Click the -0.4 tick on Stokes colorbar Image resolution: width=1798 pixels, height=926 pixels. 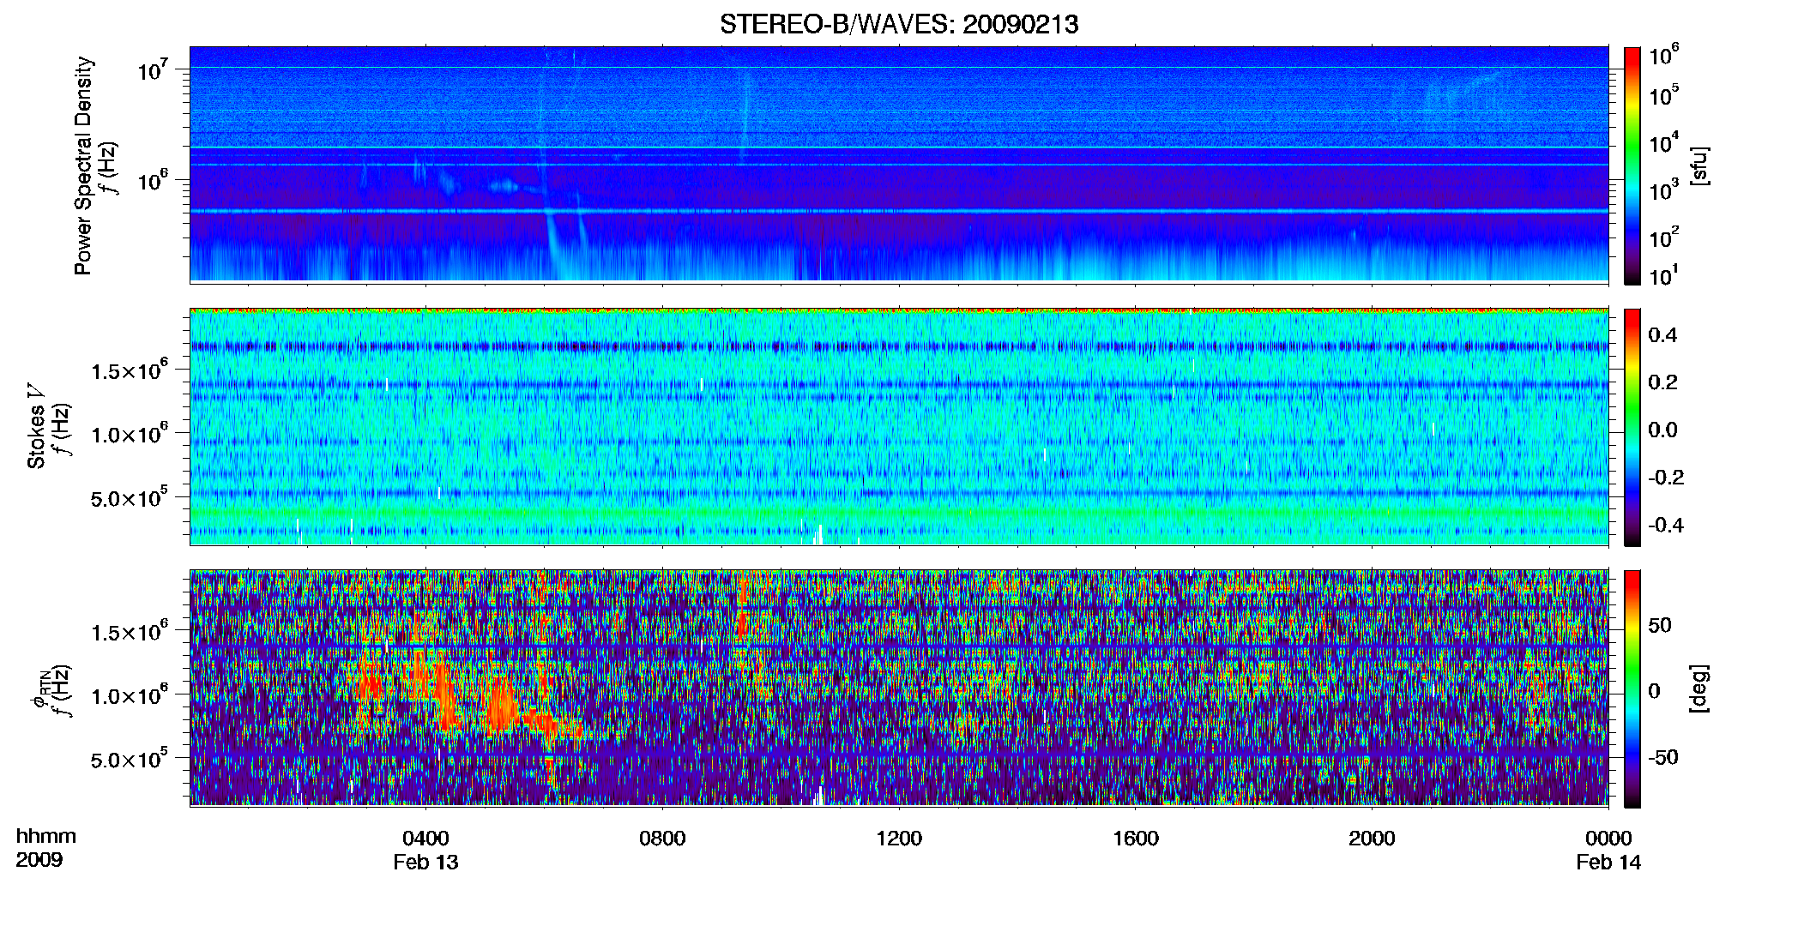click(1666, 525)
